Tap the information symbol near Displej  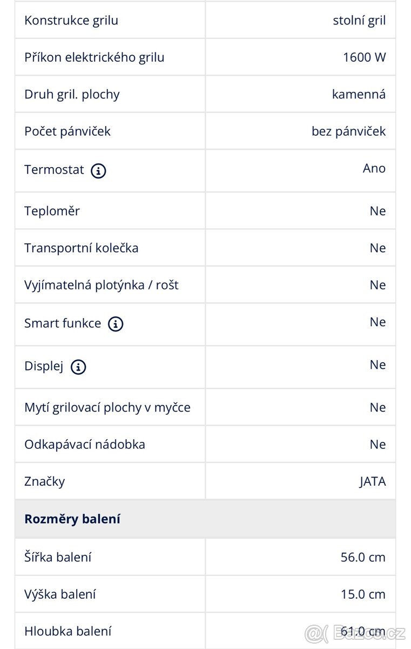[x=78, y=367]
